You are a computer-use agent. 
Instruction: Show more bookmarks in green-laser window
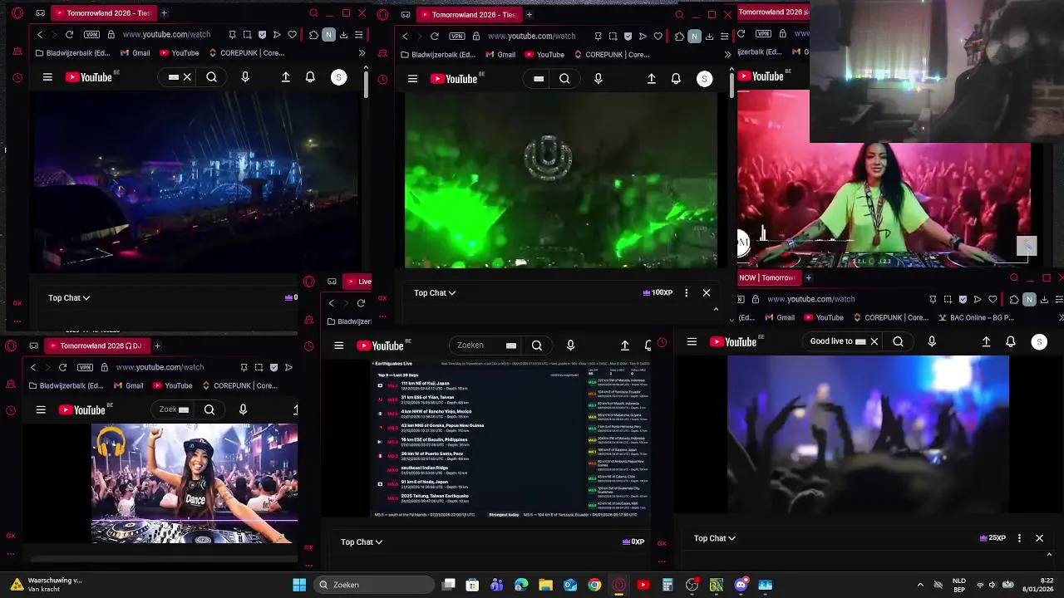(727, 55)
